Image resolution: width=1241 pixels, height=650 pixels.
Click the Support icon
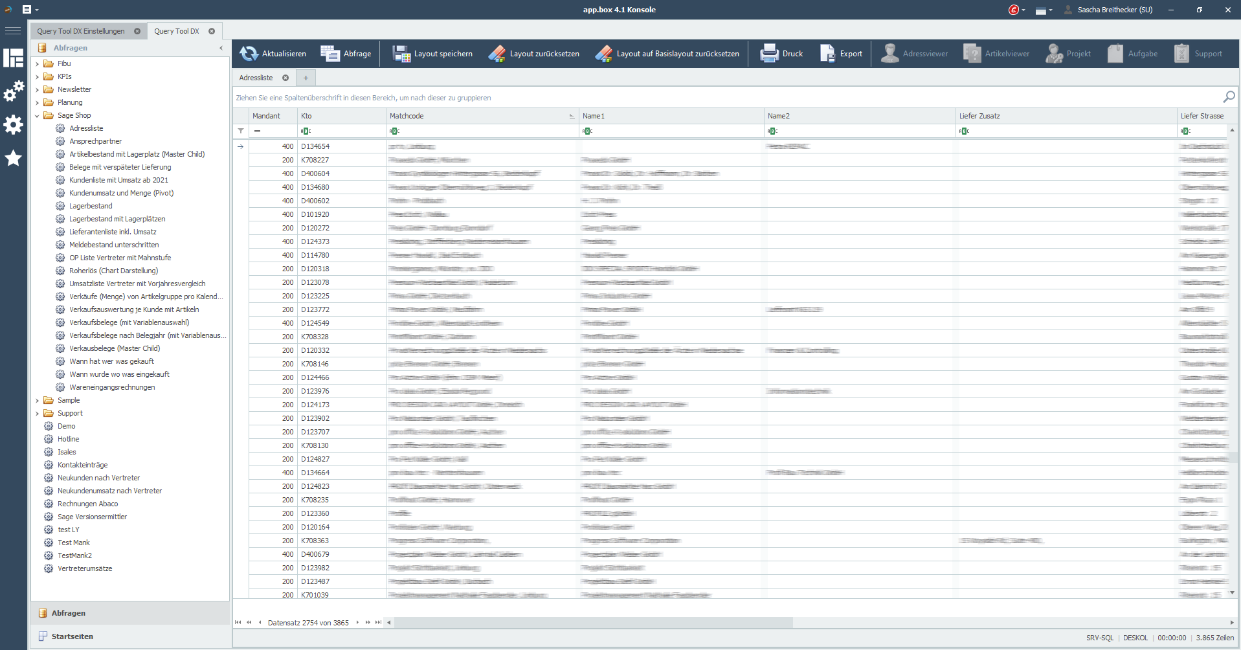click(x=1181, y=54)
